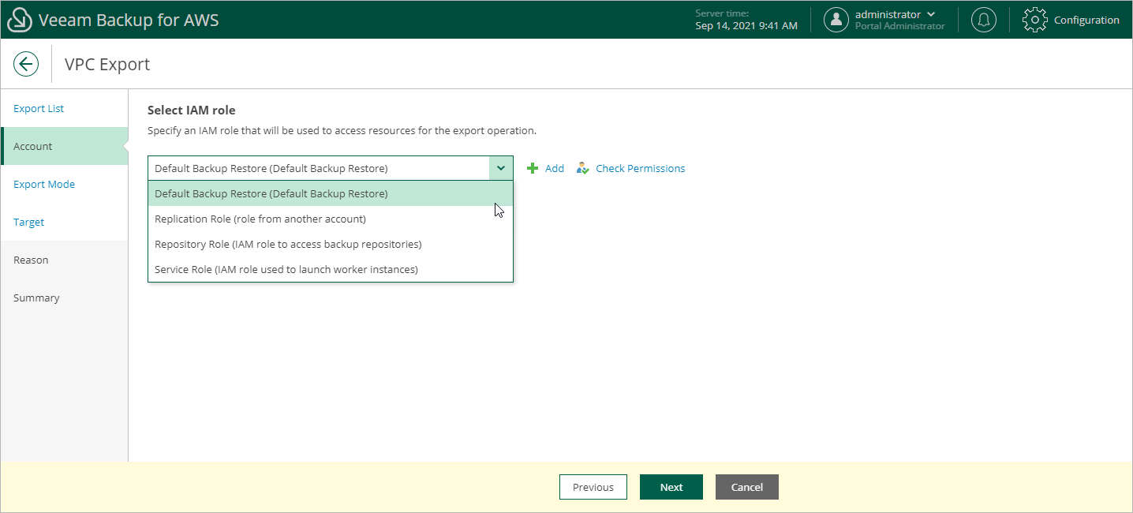This screenshot has height=513, width=1133.
Task: Click the Check Permissions person icon
Action: point(582,168)
